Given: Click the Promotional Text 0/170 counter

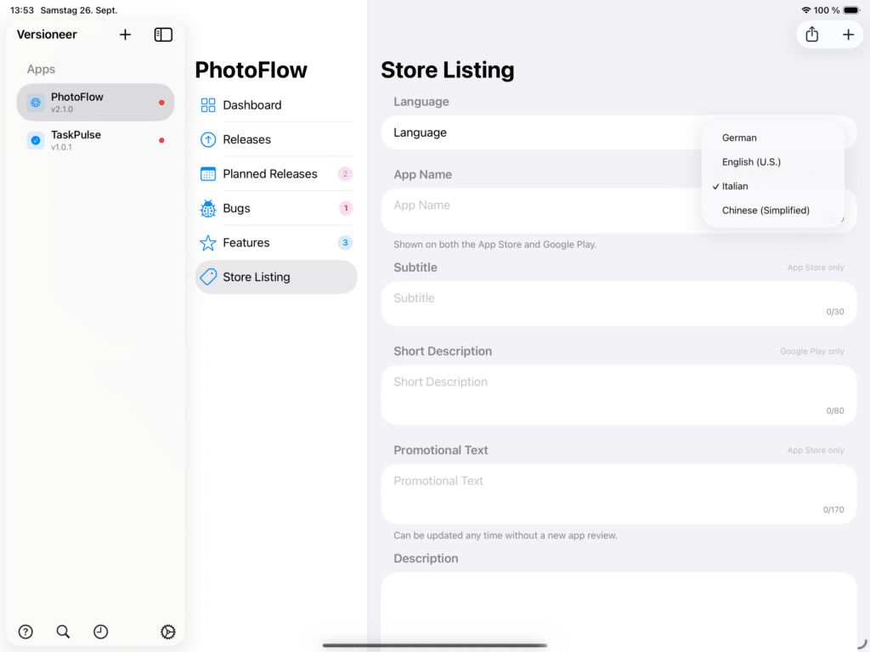Looking at the screenshot, I should [x=833, y=509].
